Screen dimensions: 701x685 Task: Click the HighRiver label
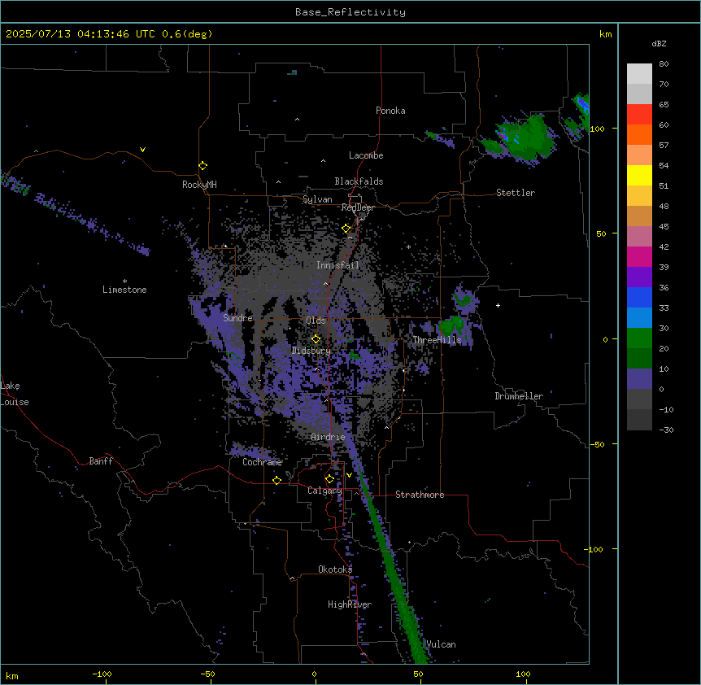click(x=350, y=604)
